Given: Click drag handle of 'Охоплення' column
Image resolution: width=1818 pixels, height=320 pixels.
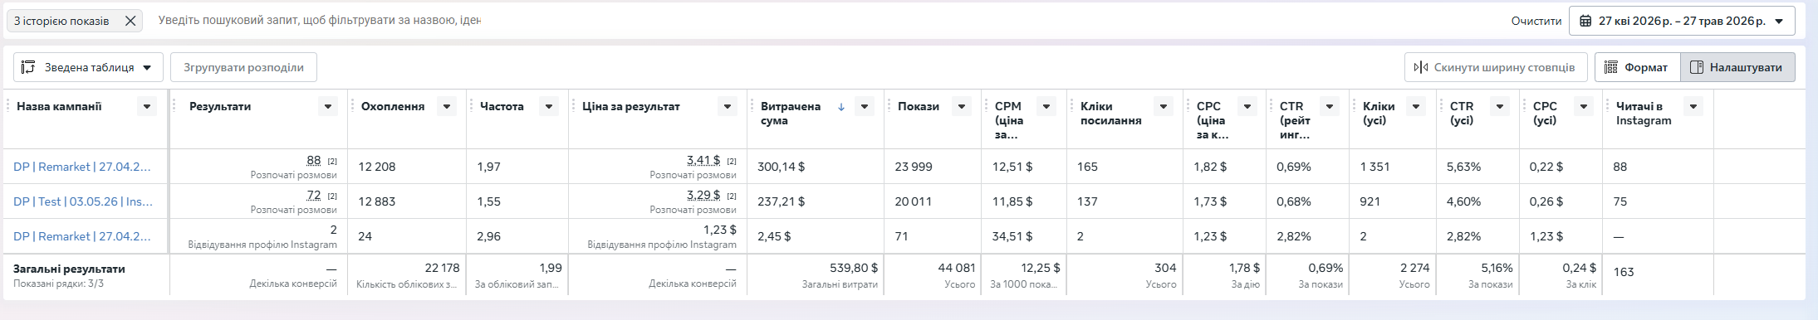Looking at the screenshot, I should [353, 106].
